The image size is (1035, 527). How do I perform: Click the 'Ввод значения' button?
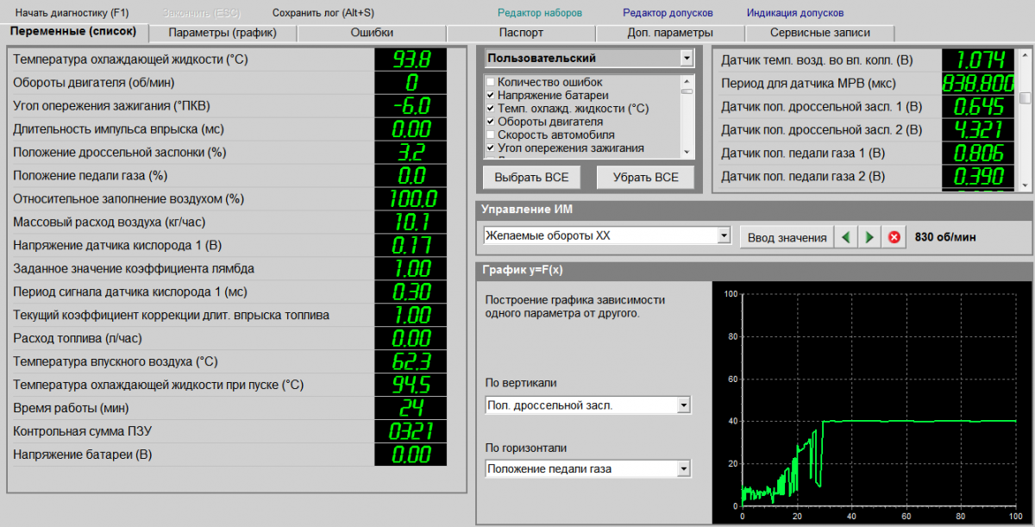click(786, 236)
